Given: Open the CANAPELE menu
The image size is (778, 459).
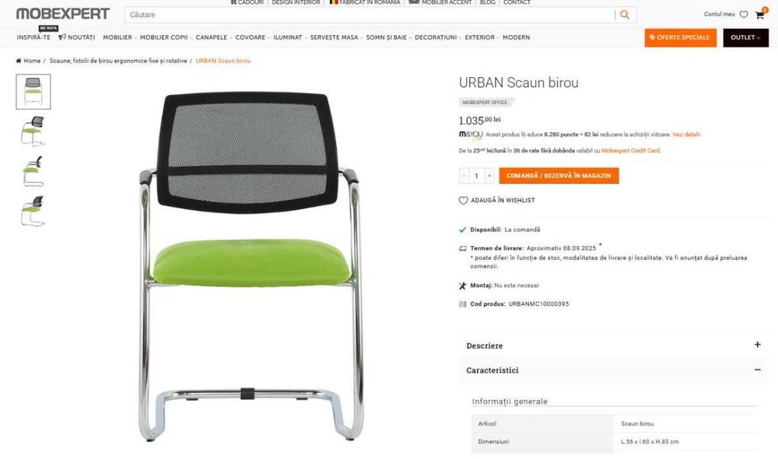Looking at the screenshot, I should pos(212,37).
